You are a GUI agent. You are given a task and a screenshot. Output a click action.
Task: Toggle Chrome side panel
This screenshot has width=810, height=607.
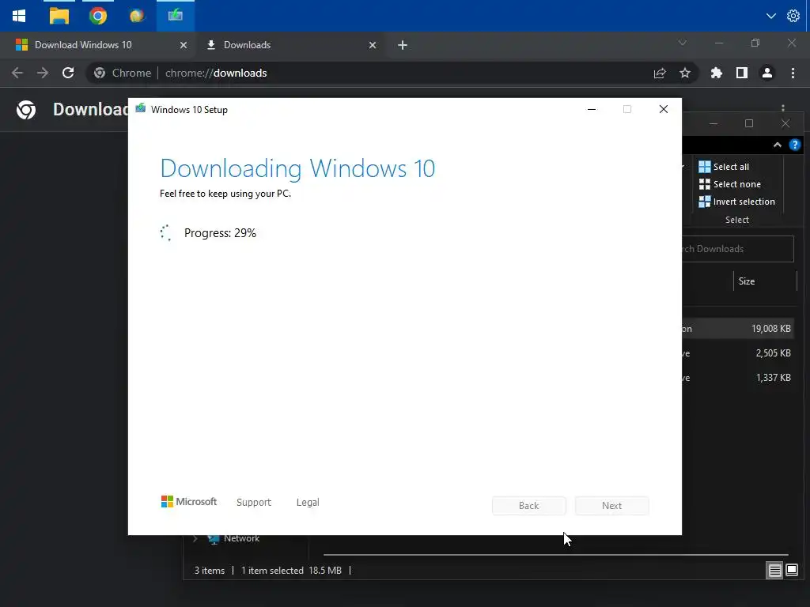click(742, 74)
